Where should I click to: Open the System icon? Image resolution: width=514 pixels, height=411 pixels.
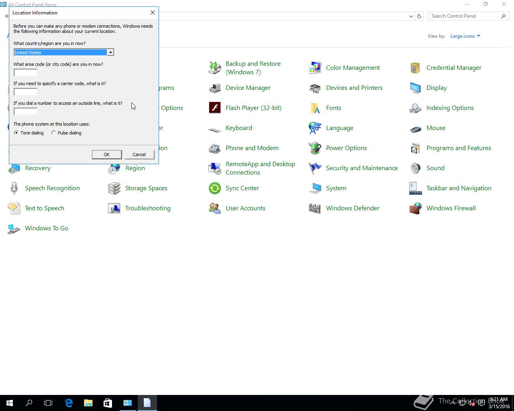tap(315, 188)
